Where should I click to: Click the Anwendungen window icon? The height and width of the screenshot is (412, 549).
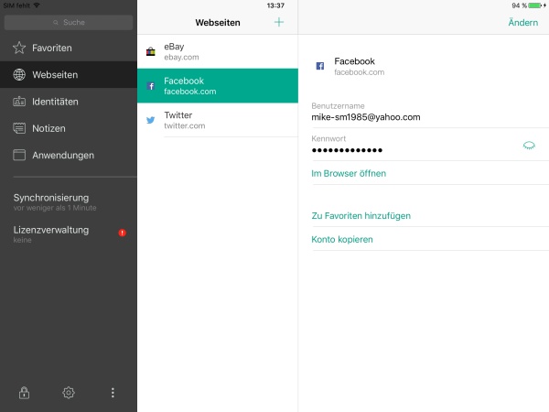pyautogui.click(x=19, y=155)
